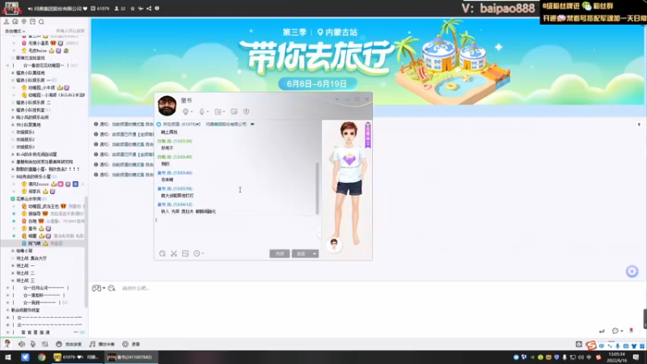Viewport: 647px width, 364px height.
Task: Open the chat history clock icon in the private chat
Action: pos(197,253)
